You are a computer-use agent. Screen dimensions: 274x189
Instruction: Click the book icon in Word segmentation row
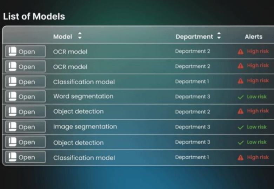tap(12, 96)
